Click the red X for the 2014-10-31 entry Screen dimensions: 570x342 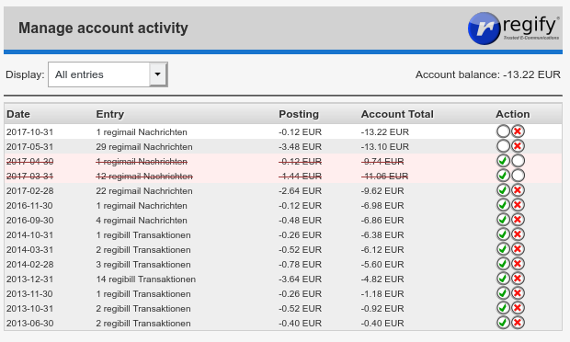(518, 234)
